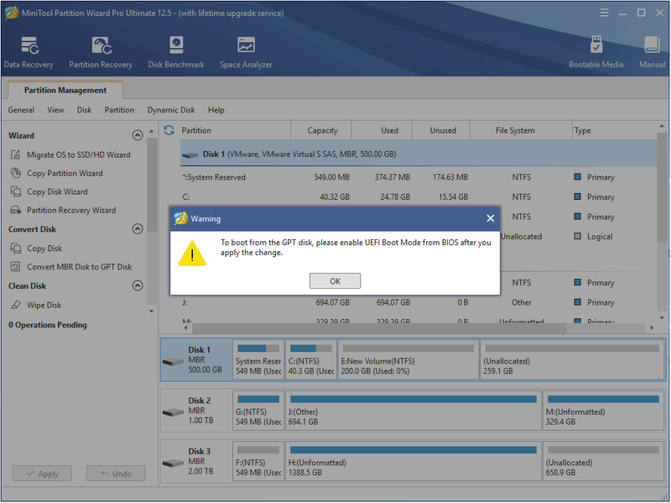Select the Partition Management tab
This screenshot has height=503, width=671.
(x=65, y=90)
